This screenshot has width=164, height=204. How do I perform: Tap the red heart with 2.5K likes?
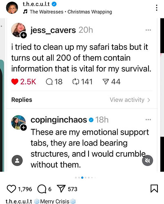point(15,82)
